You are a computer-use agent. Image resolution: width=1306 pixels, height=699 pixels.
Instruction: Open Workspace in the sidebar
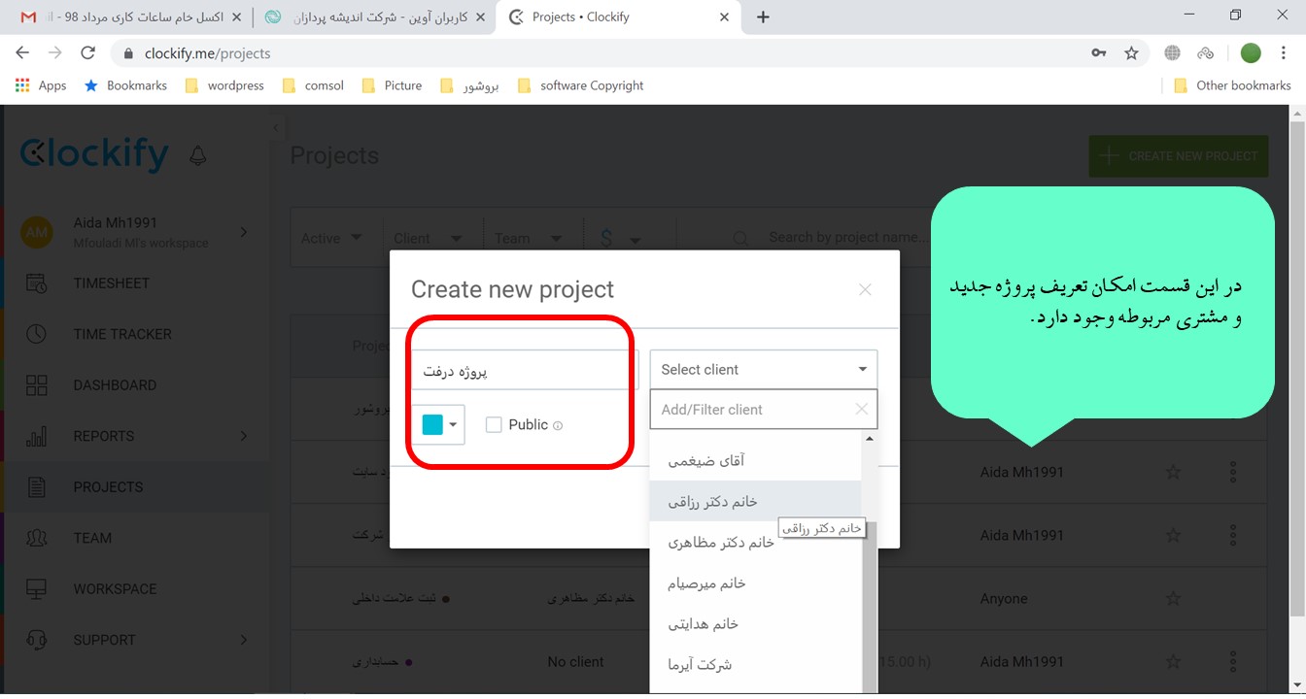click(x=115, y=589)
